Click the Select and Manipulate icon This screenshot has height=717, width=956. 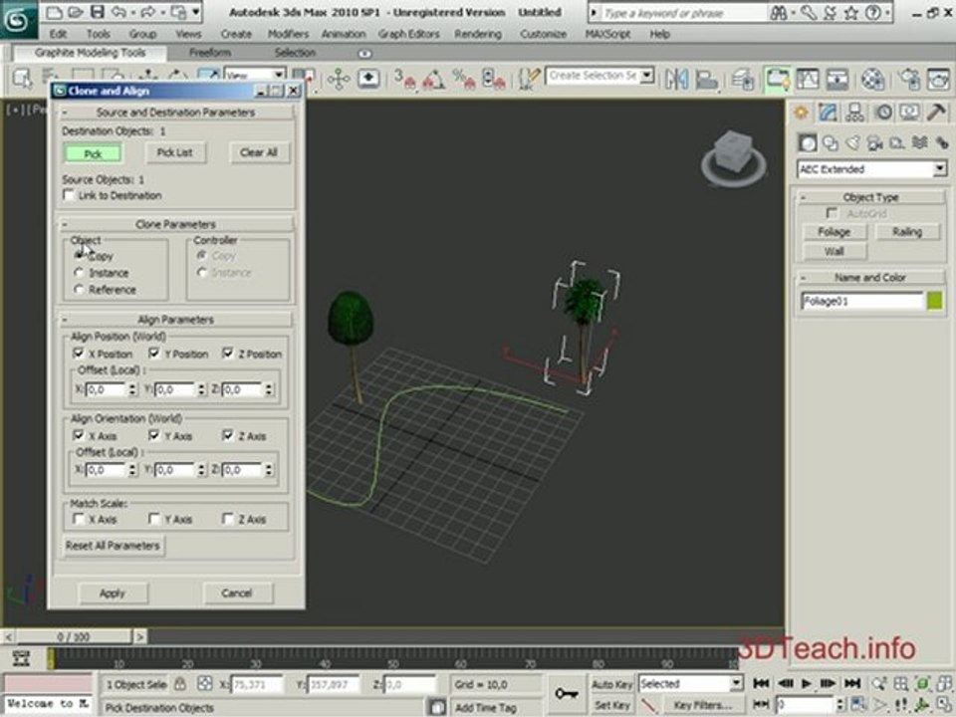click(339, 80)
